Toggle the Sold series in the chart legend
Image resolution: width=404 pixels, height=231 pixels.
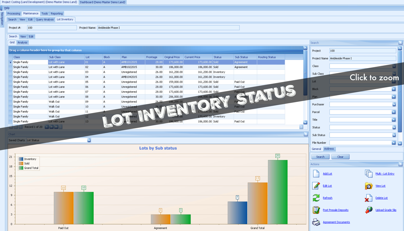tap(27, 163)
